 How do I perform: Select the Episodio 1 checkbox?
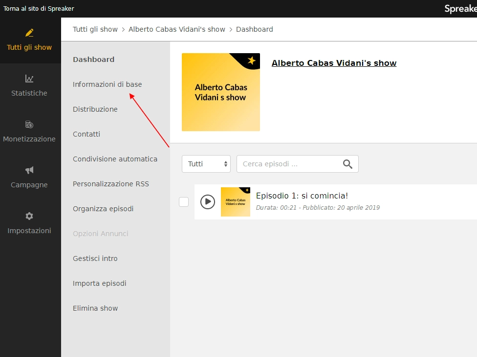[184, 201]
